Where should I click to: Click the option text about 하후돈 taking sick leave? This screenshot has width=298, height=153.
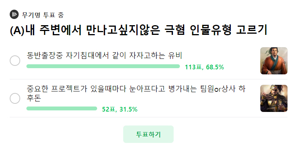point(136,93)
